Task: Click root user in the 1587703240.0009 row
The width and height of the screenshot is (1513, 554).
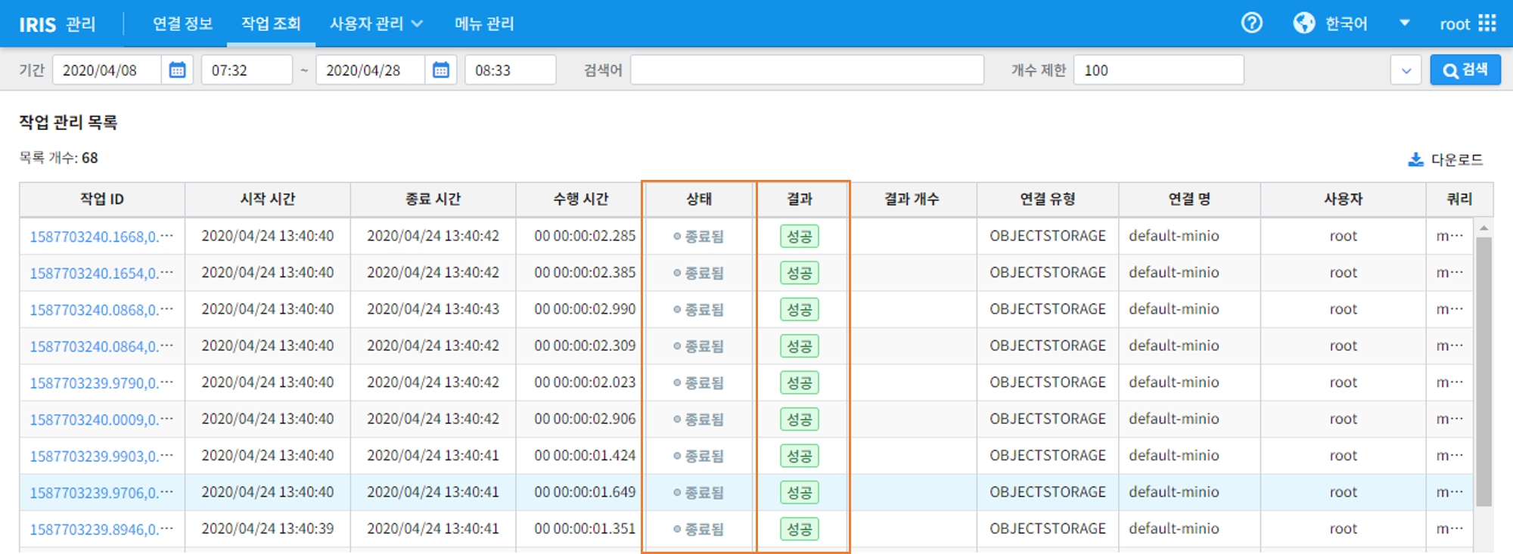Action: (1344, 419)
